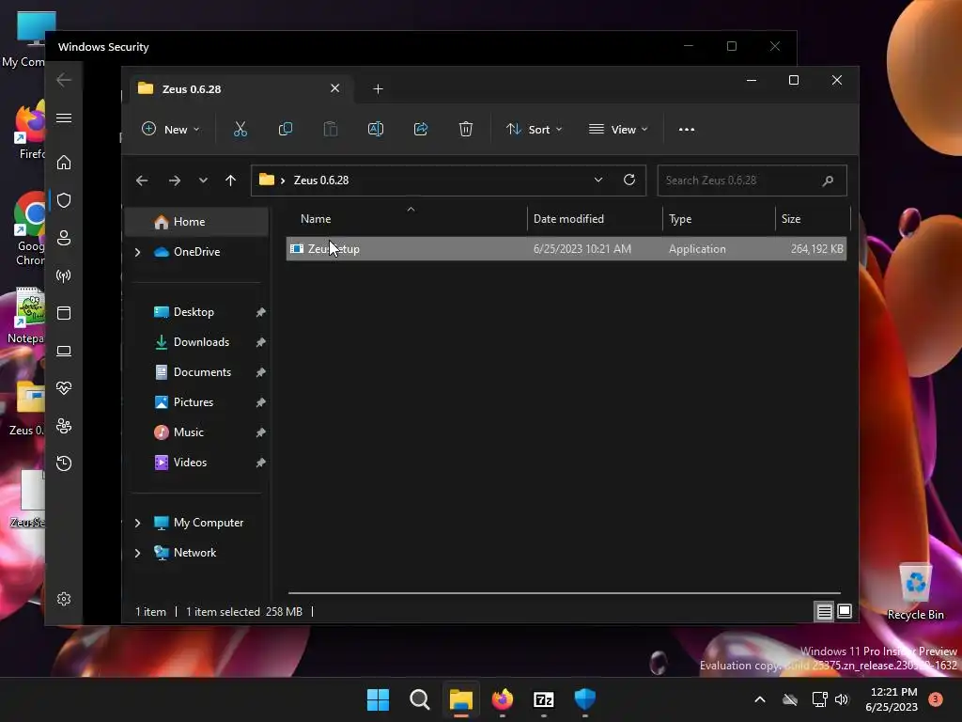Image resolution: width=962 pixels, height=722 pixels.
Task: Sort by the Name column header
Action: 407,218
